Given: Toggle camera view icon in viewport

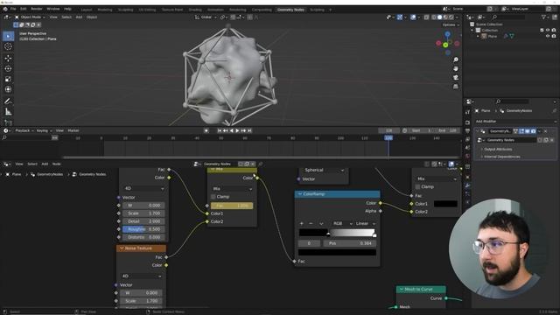Looking at the screenshot, I should click(x=456, y=78).
